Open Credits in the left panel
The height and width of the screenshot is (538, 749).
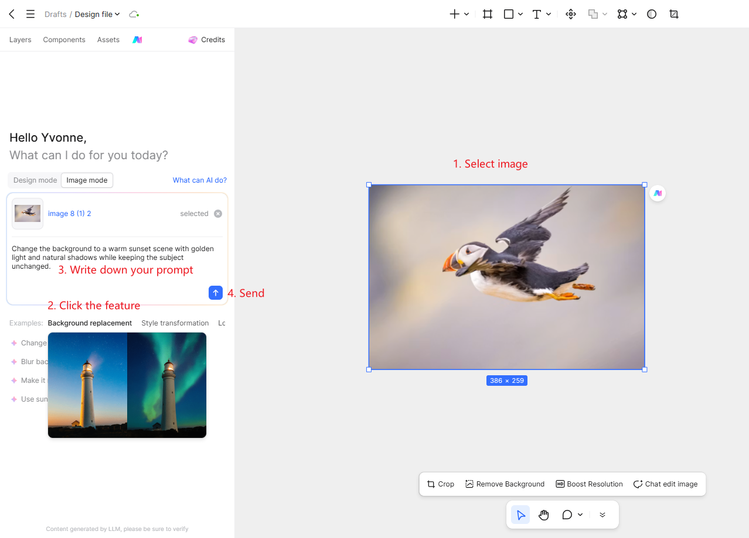206,40
